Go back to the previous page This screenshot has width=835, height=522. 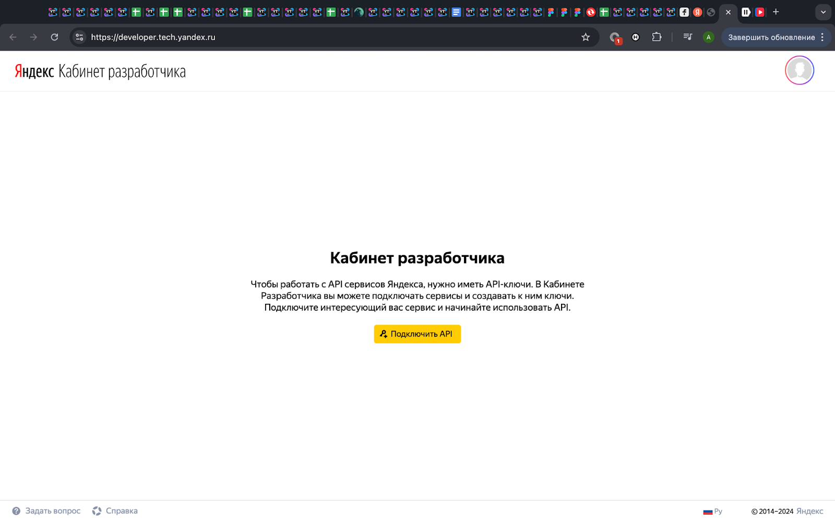[13, 37]
